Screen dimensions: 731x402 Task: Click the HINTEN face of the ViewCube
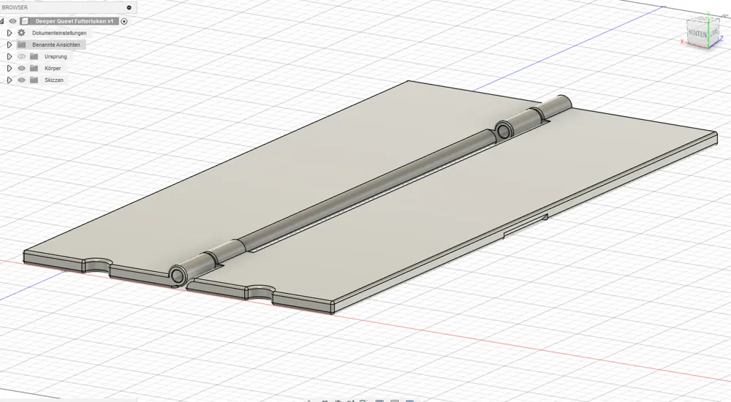click(697, 34)
